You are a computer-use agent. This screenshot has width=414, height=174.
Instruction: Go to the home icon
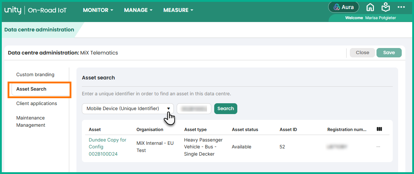pyautogui.click(x=370, y=7)
